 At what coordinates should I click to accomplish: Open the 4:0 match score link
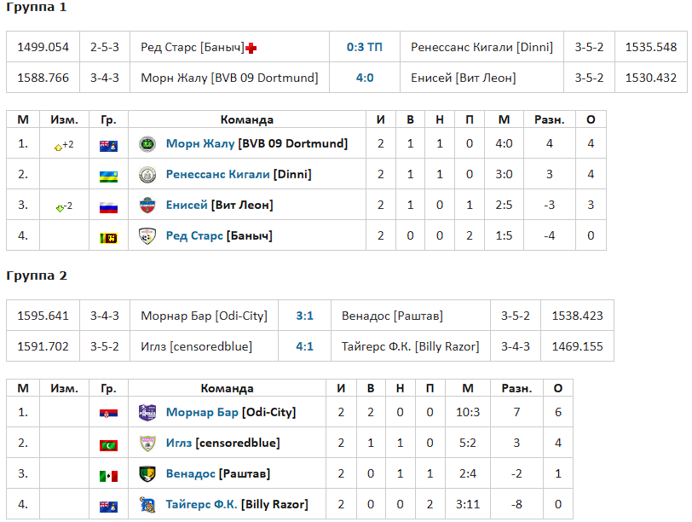pyautogui.click(x=365, y=78)
